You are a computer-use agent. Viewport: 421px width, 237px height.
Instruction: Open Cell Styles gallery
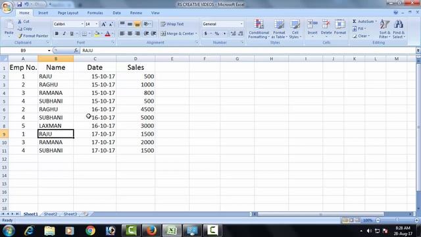click(295, 29)
